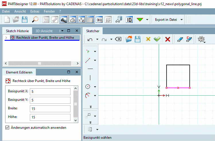
Task: Open dropdown arrow next to circle tool
Action: point(95,87)
